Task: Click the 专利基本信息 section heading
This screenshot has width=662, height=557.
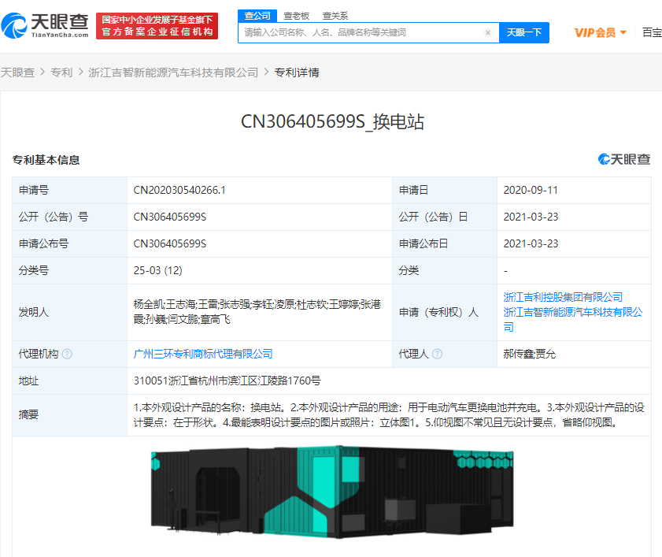Action: (x=46, y=160)
